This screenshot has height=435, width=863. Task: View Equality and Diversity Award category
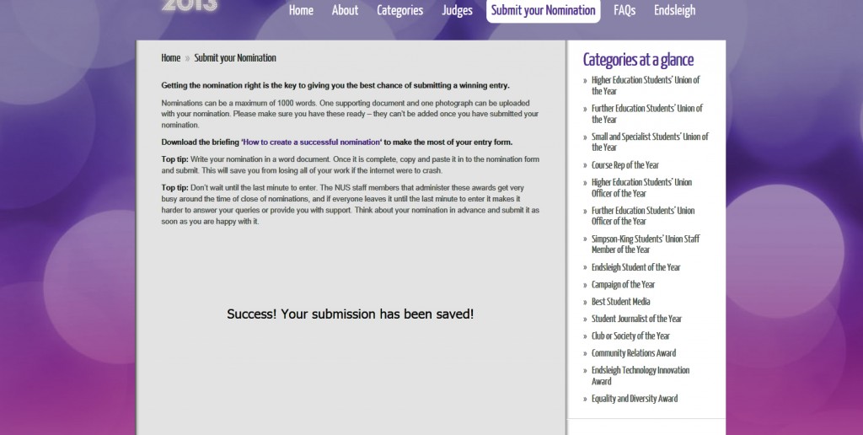click(x=634, y=399)
